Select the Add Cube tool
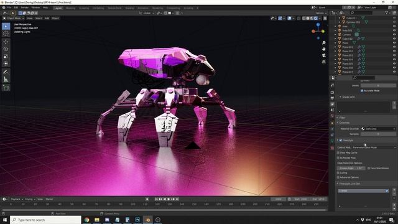 click(x=6, y=88)
